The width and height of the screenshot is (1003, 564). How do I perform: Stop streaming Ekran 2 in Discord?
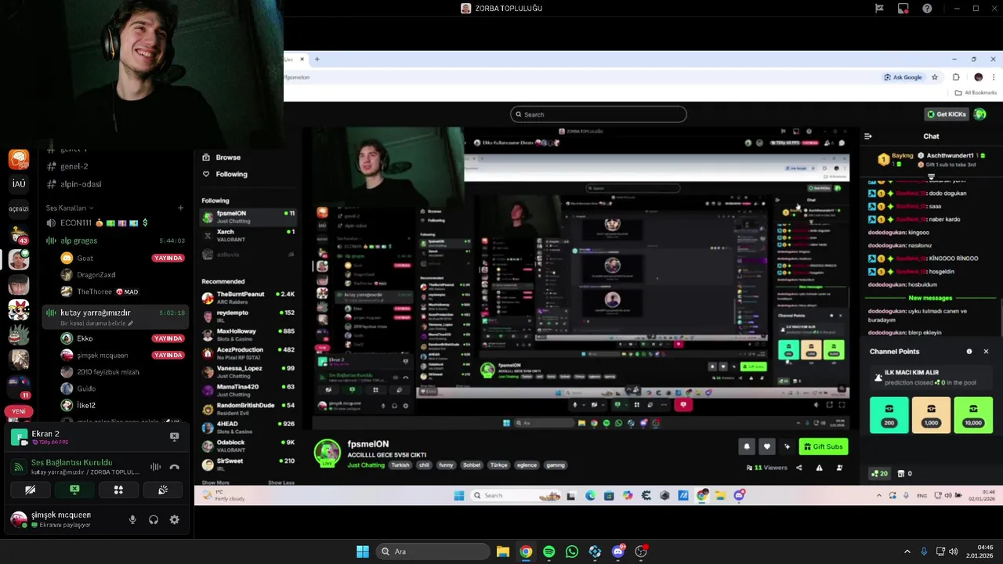[174, 437]
